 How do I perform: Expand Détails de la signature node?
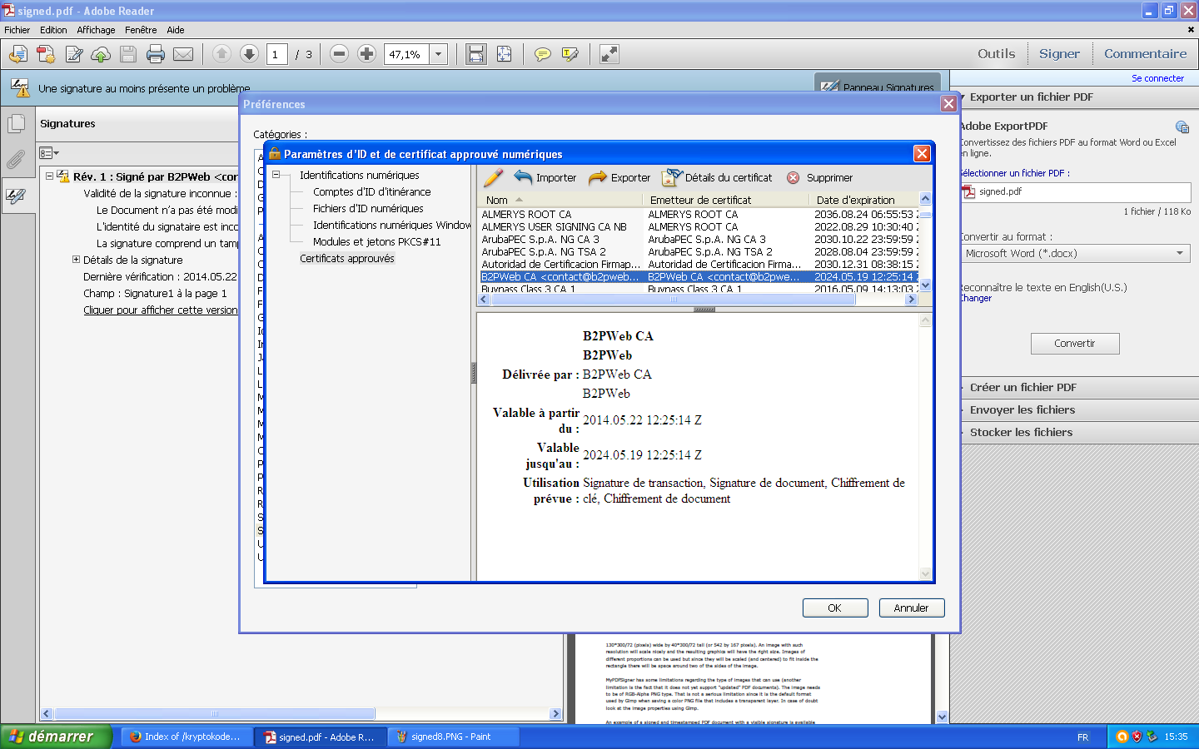[x=76, y=260]
